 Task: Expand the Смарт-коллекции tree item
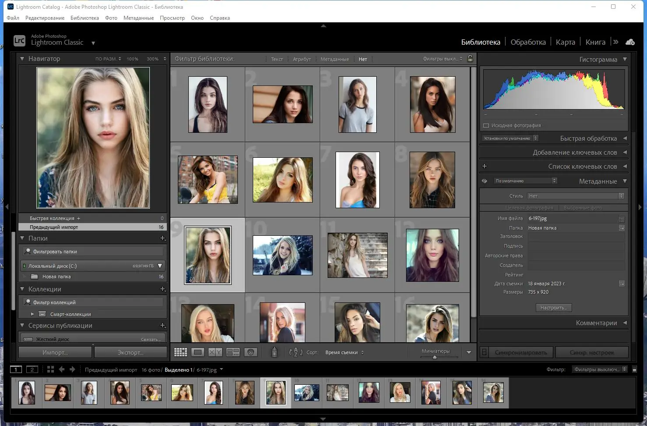pos(32,314)
